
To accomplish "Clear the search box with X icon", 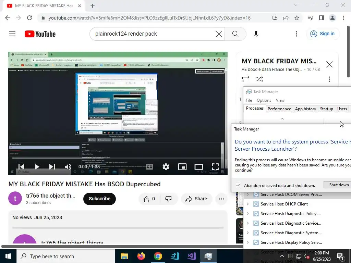I will [x=219, y=34].
